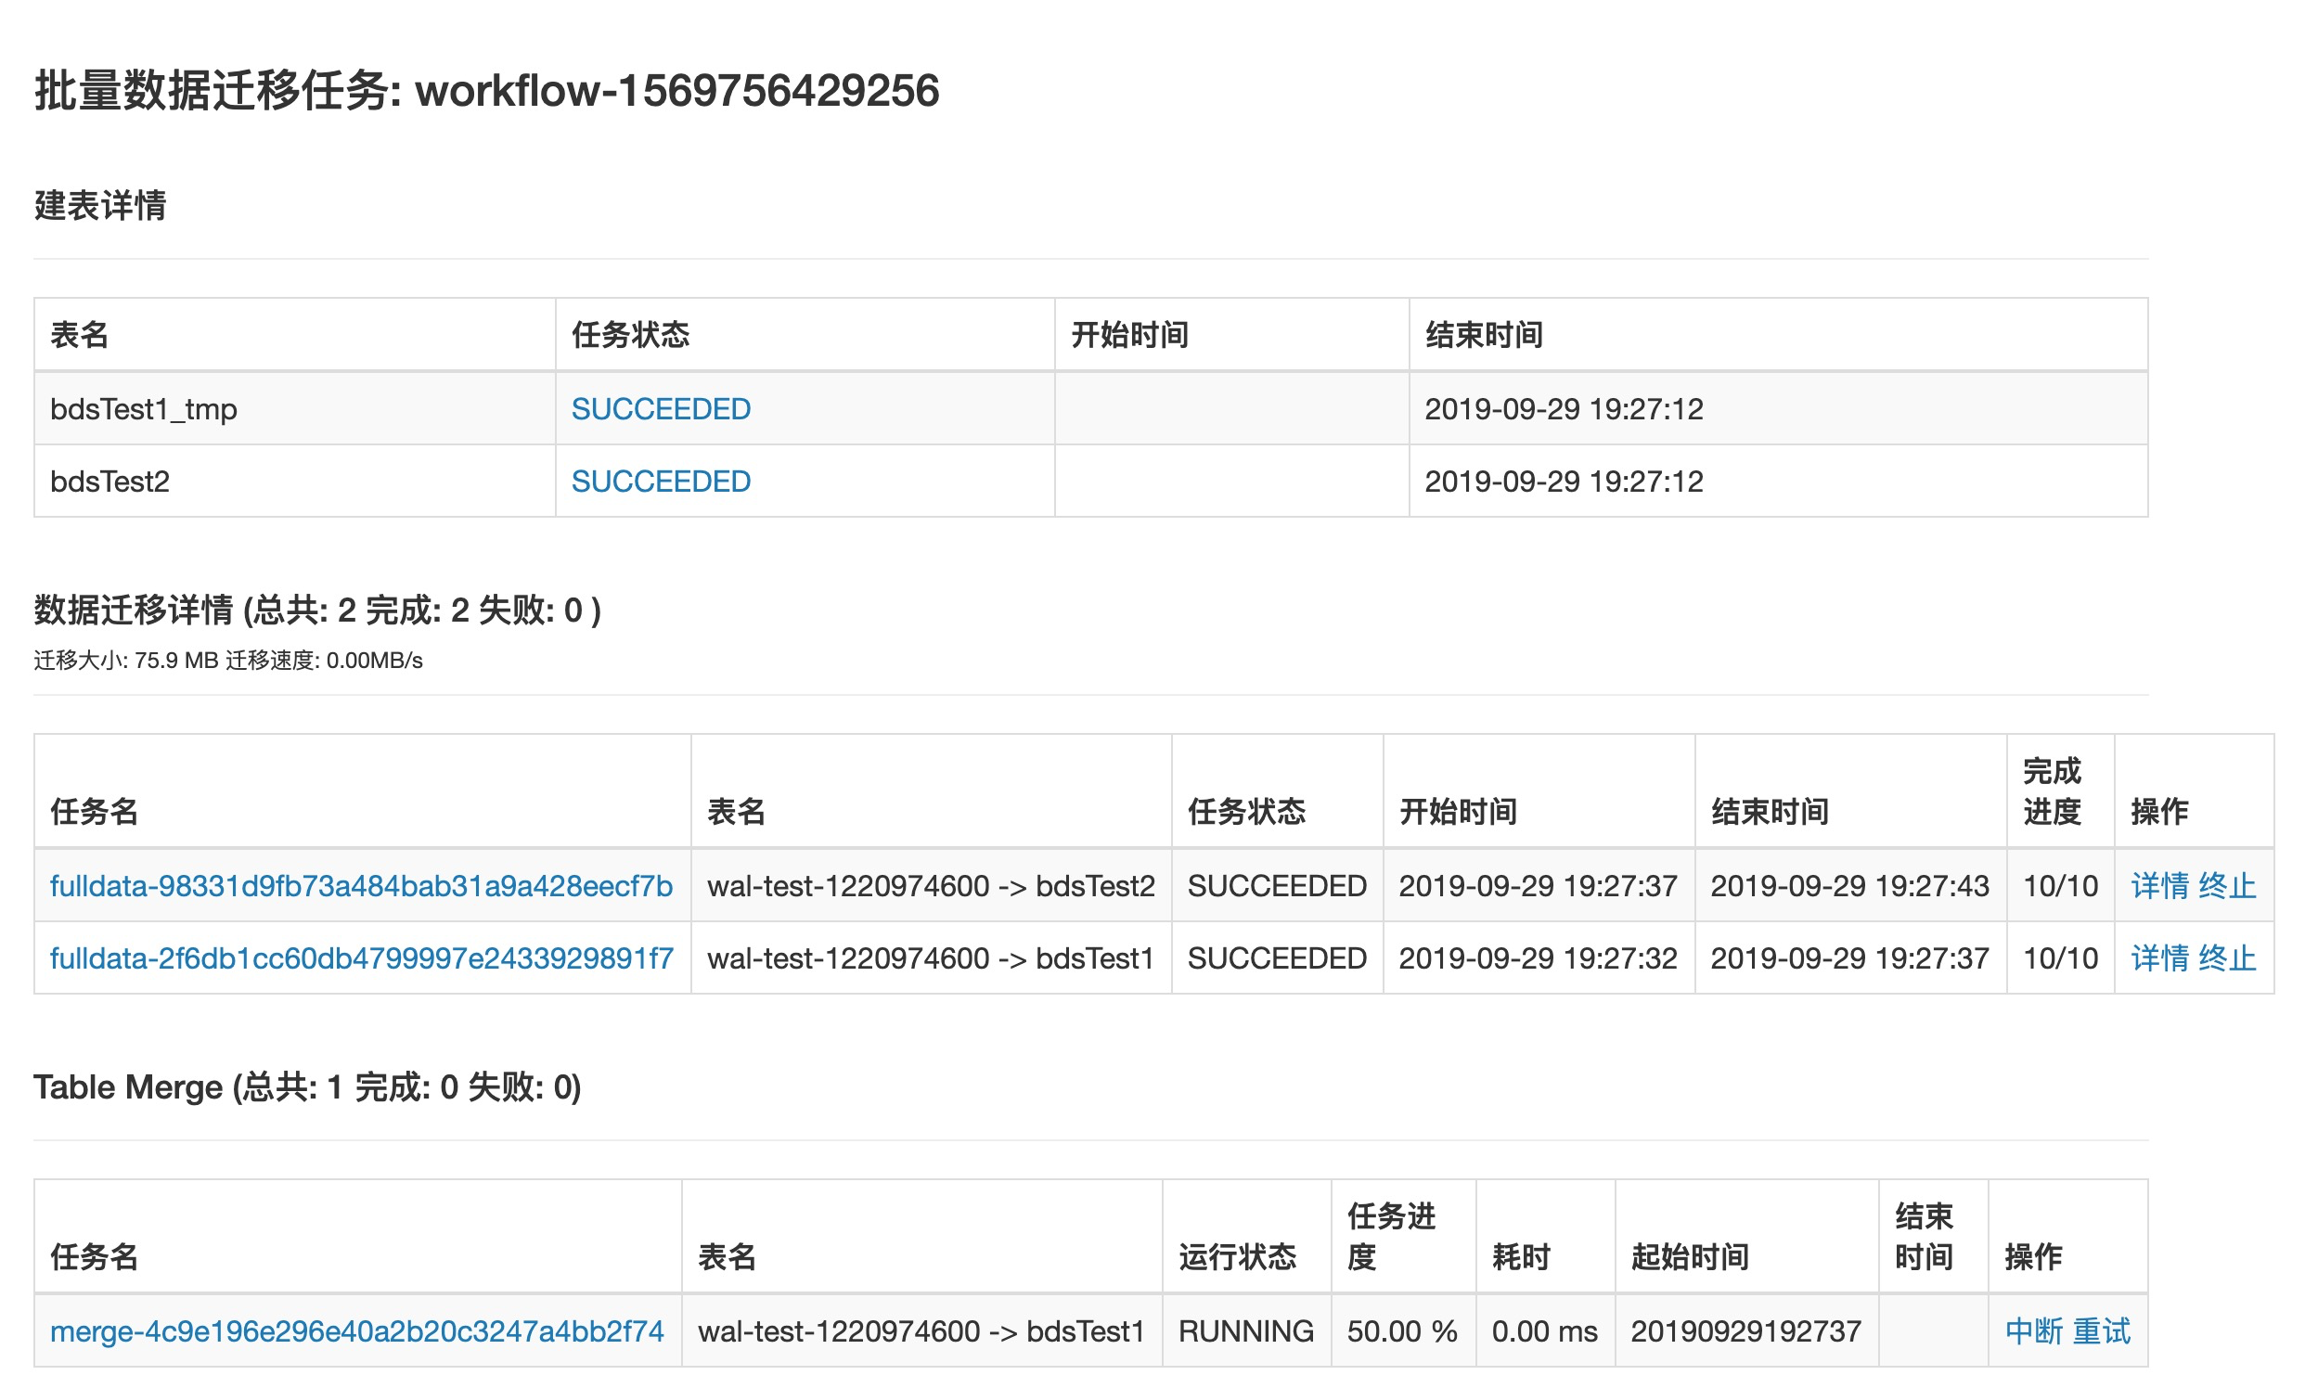Click end time 2019-09-29 19:27:37 of bdsTest1 task
Image resolution: width=2318 pixels, height=1388 pixels.
tap(1849, 957)
